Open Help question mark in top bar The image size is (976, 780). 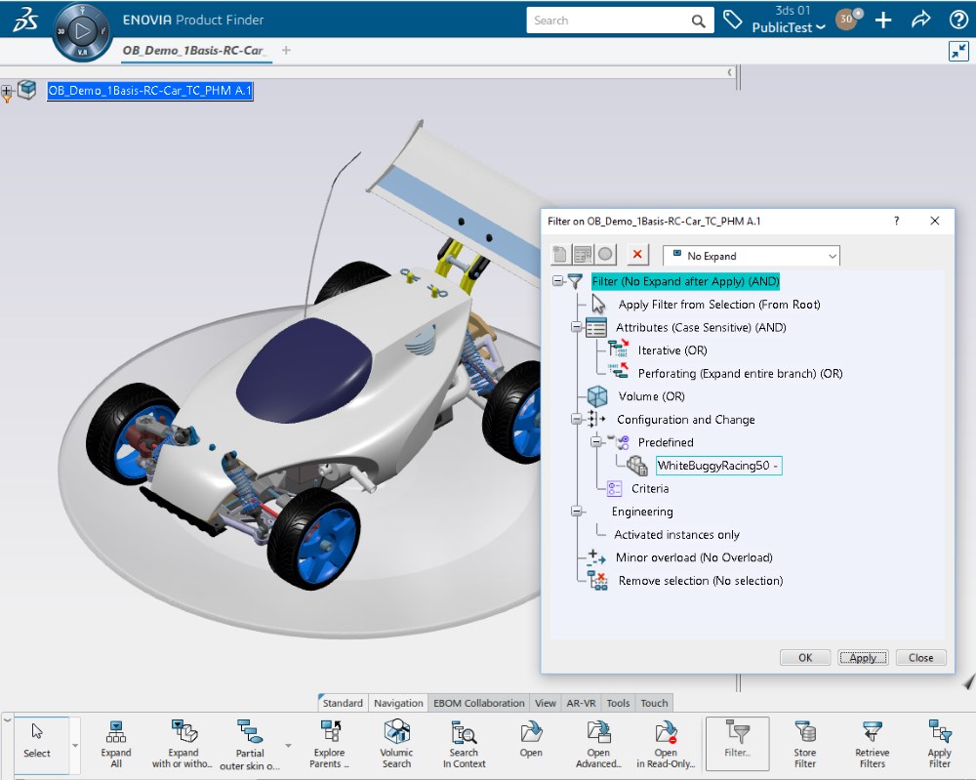[958, 20]
